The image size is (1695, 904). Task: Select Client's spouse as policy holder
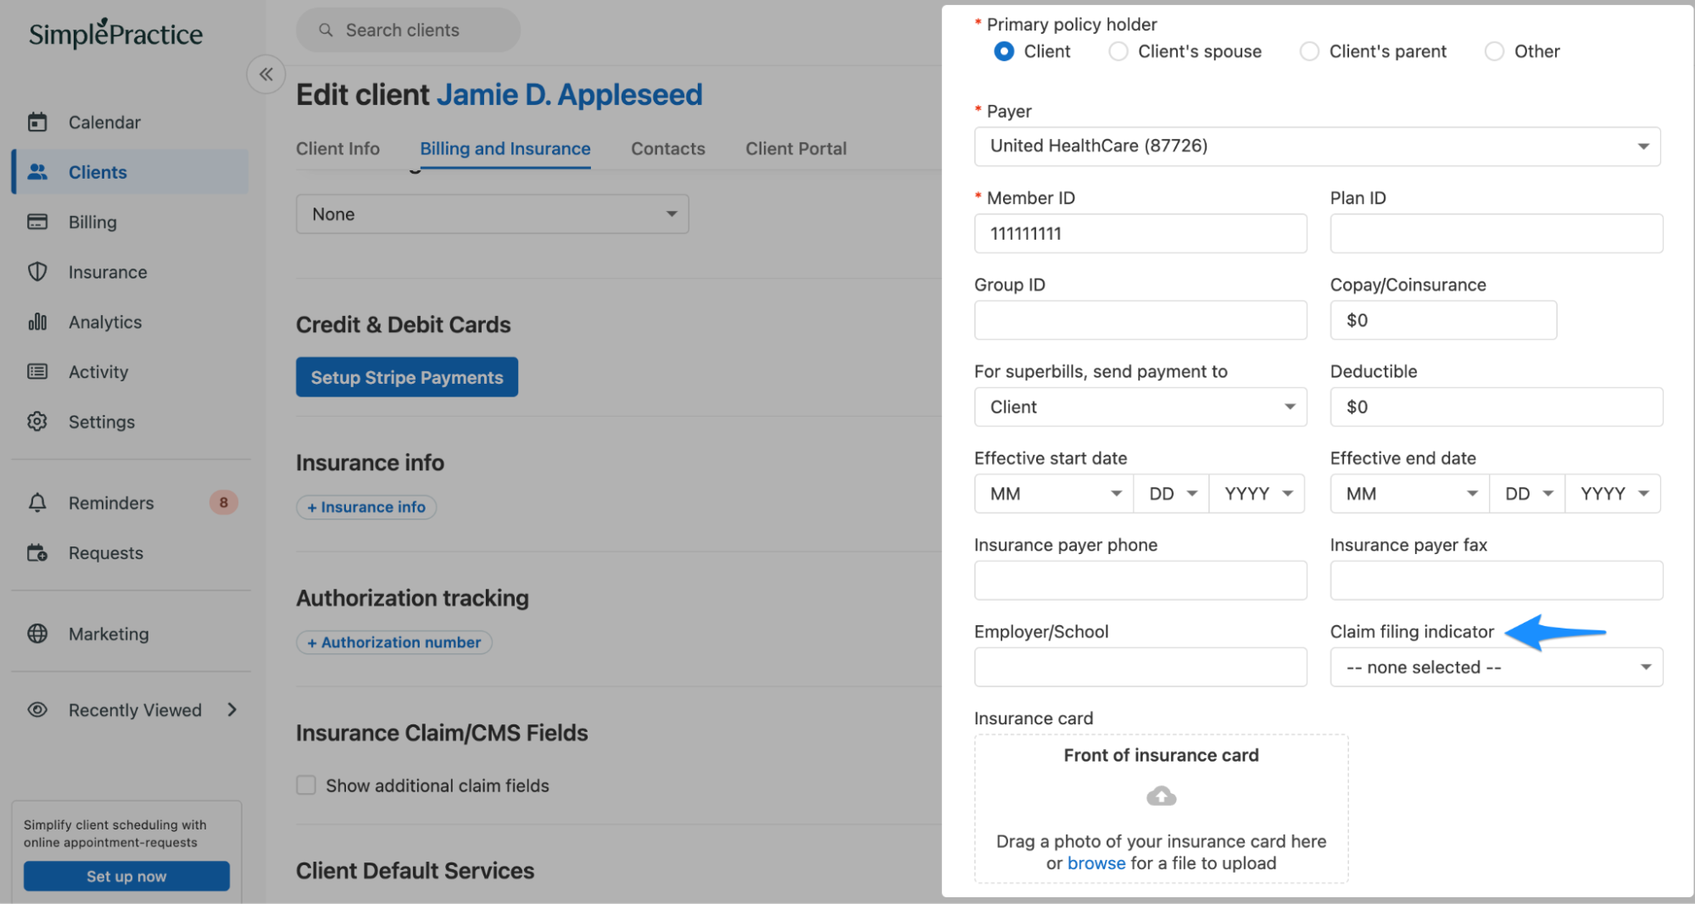point(1118,52)
